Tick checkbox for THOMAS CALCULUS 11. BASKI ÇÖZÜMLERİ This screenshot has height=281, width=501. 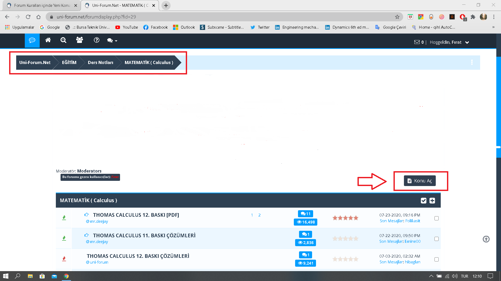[x=437, y=239]
